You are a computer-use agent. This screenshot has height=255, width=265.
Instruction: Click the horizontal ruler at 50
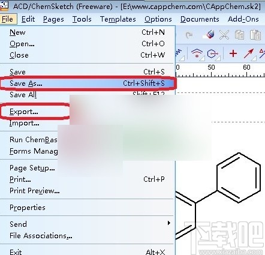(211, 67)
